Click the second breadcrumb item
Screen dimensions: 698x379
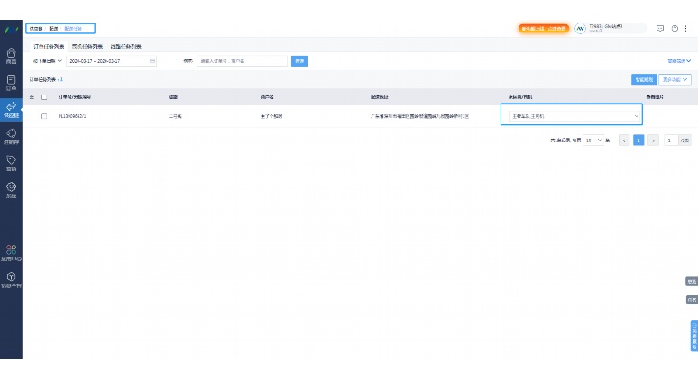tap(53, 29)
